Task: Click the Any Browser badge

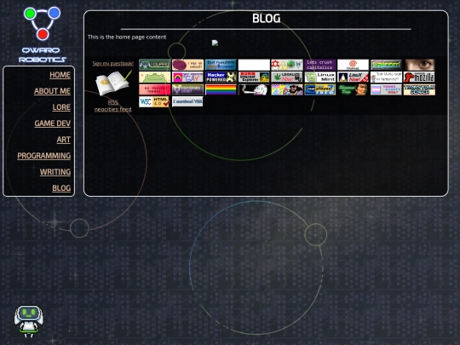Action: click(221, 65)
